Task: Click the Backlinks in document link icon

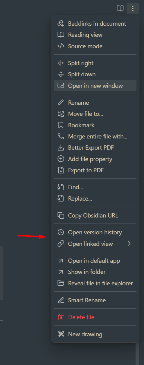Action: coord(61,24)
